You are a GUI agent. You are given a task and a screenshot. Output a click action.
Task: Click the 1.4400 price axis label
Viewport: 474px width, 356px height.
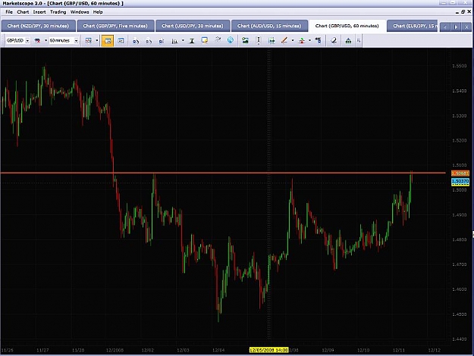click(x=459, y=339)
